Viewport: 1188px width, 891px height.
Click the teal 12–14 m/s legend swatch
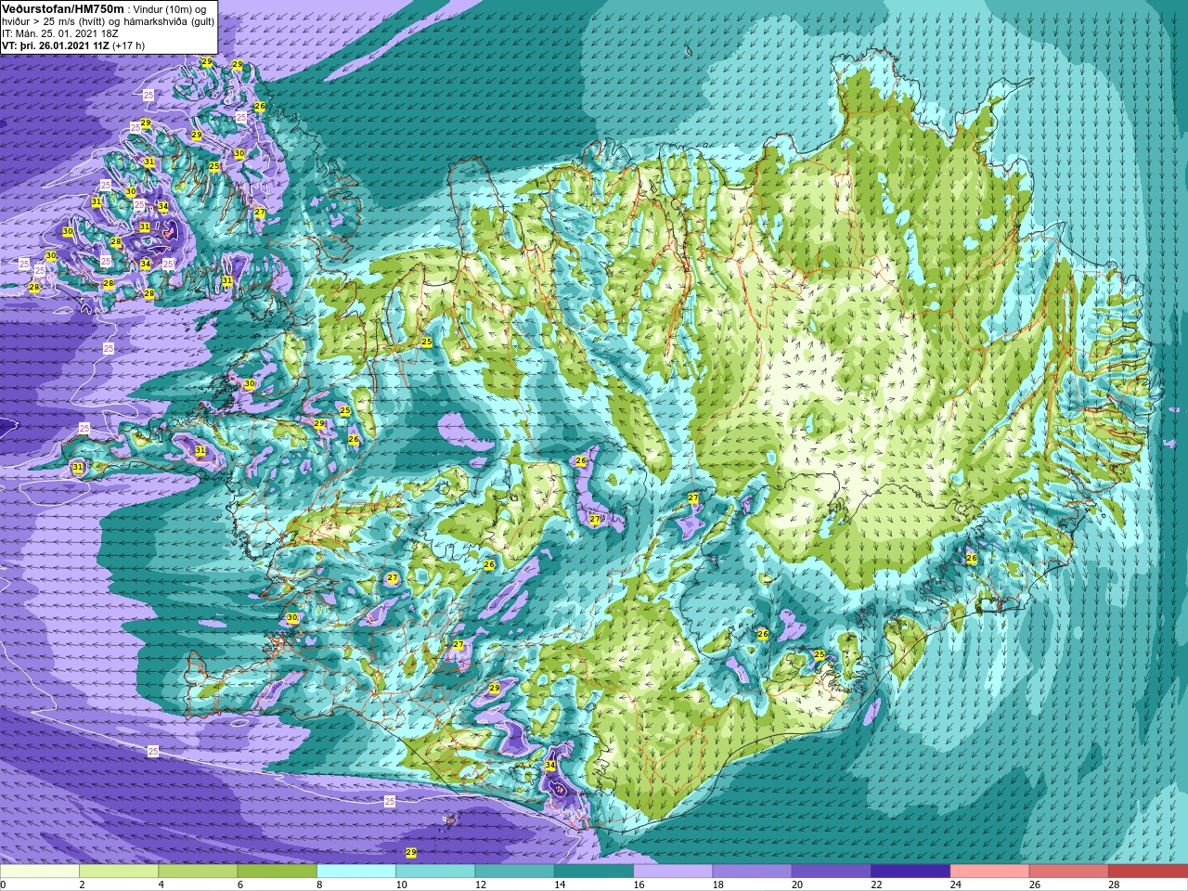point(514,872)
